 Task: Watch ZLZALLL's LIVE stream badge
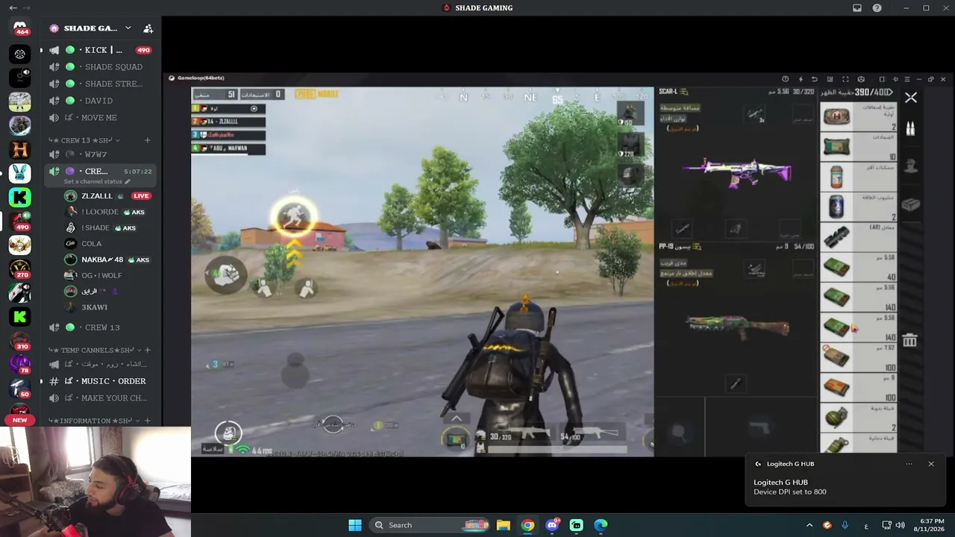(141, 196)
